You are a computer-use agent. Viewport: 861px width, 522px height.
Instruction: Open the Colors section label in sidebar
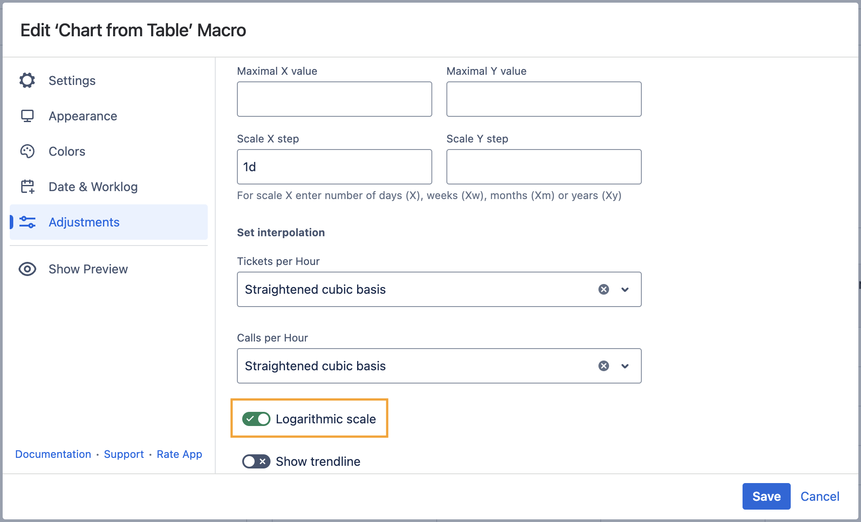tap(67, 151)
